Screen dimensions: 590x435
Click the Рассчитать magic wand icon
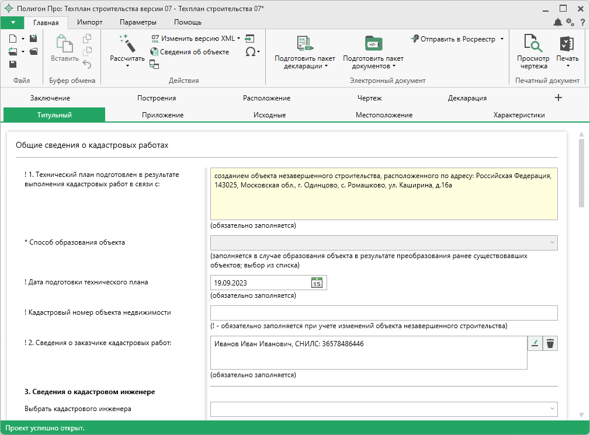pos(127,43)
